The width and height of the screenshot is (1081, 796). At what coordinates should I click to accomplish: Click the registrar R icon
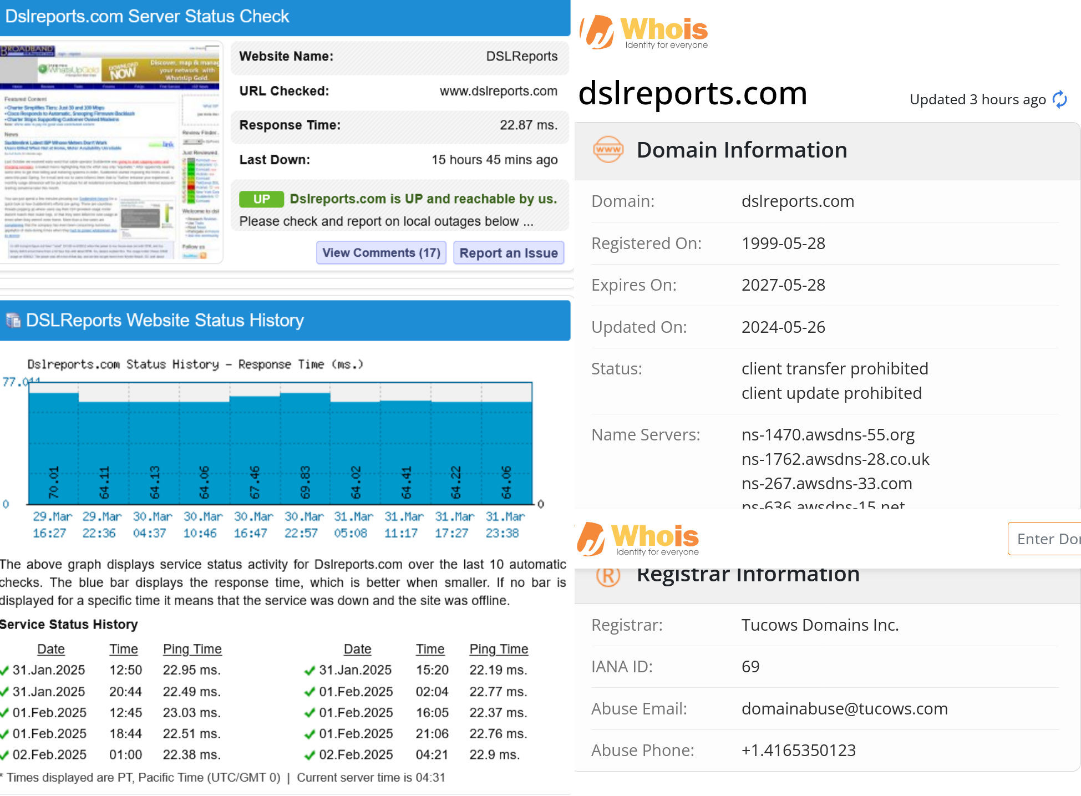[608, 576]
